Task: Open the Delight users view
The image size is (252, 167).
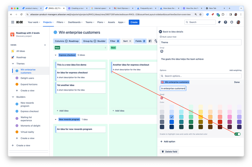Action: pyautogui.click(x=27, y=78)
